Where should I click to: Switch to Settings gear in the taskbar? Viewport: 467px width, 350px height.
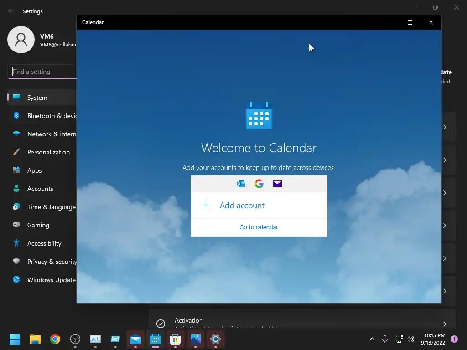coord(216,339)
